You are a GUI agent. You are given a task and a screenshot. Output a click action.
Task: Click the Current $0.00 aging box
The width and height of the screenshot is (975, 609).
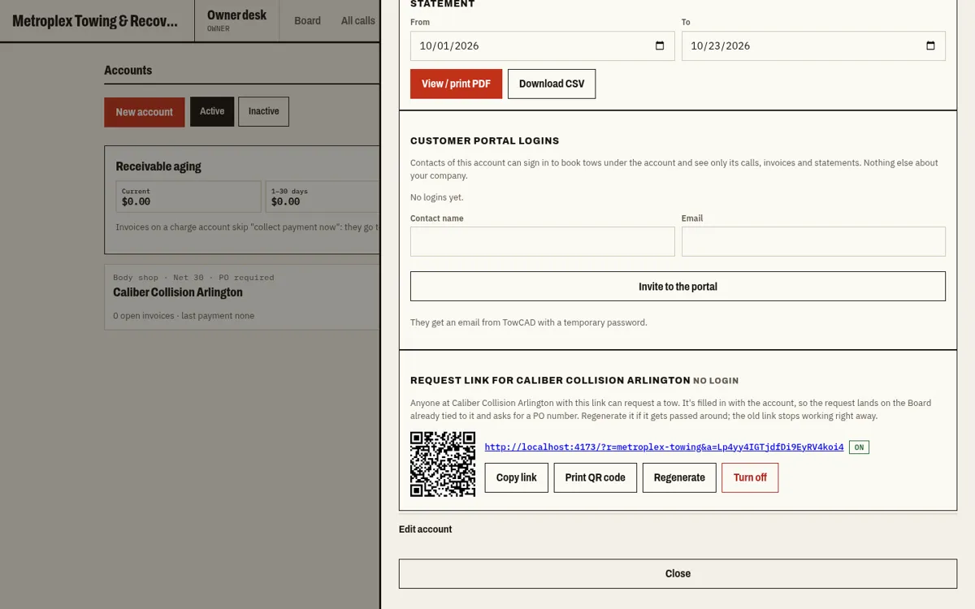tap(188, 197)
